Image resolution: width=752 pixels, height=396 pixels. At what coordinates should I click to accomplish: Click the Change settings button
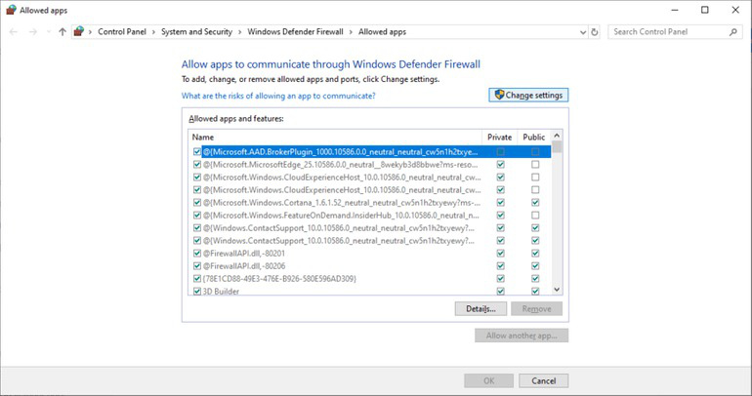point(528,95)
